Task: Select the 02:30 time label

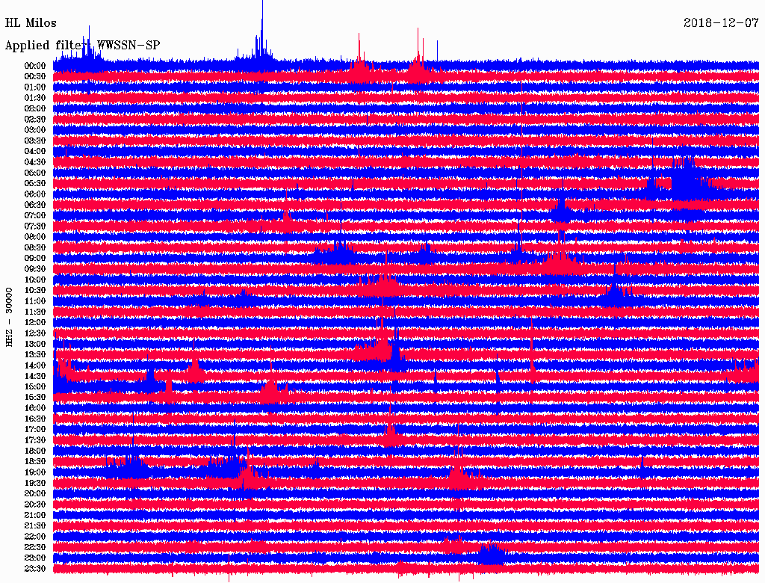Action: pos(35,120)
